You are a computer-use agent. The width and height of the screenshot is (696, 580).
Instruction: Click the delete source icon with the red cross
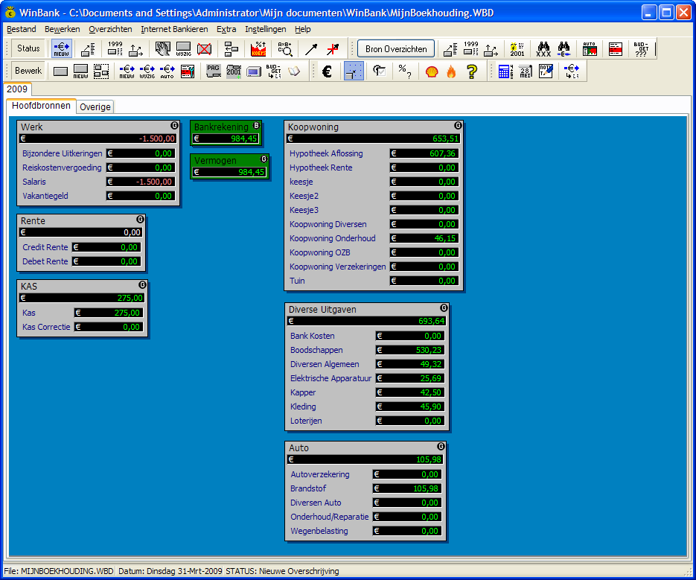[x=204, y=48]
